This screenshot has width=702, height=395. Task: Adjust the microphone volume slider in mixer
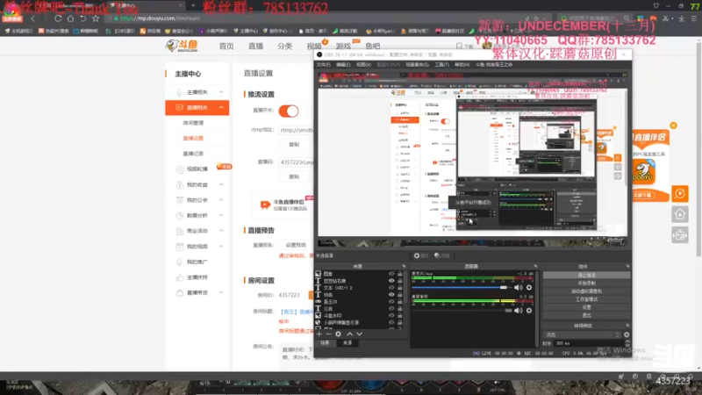(462, 288)
